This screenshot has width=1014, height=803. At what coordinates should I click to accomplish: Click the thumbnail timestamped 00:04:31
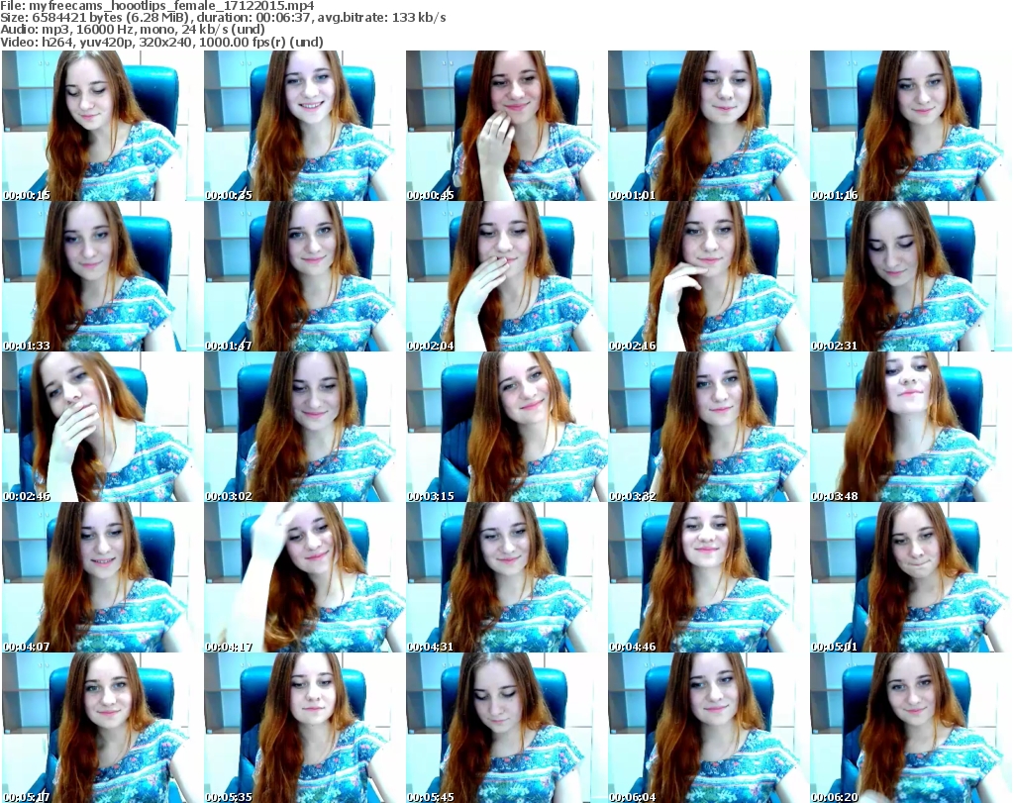pos(506,577)
